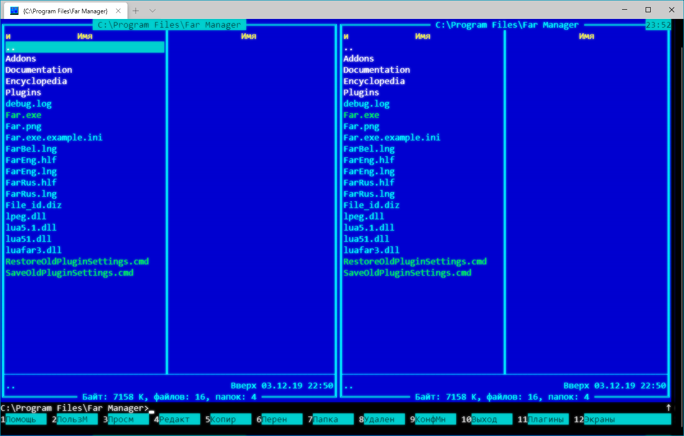Viewport: 684px width, 436px height.
Task: Select FarEng.lng in right panel
Action: 369,171
